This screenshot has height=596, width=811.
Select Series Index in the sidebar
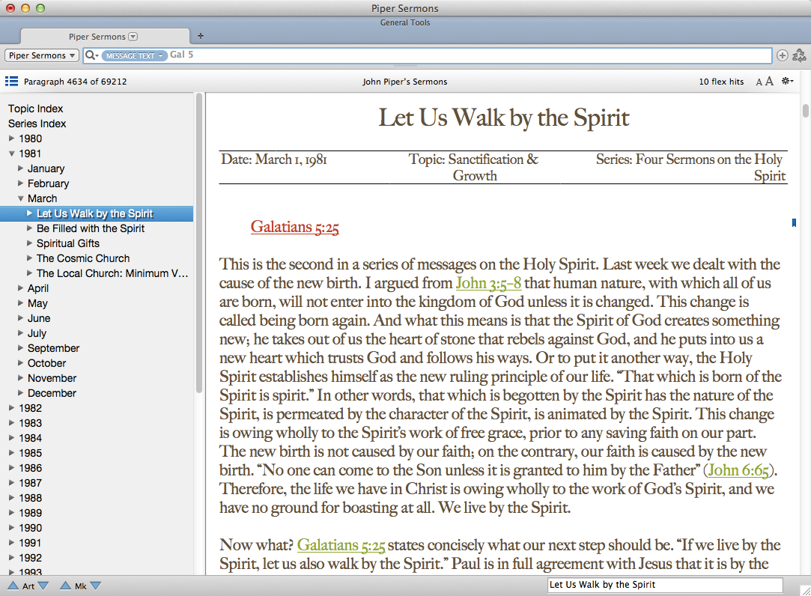coord(37,124)
